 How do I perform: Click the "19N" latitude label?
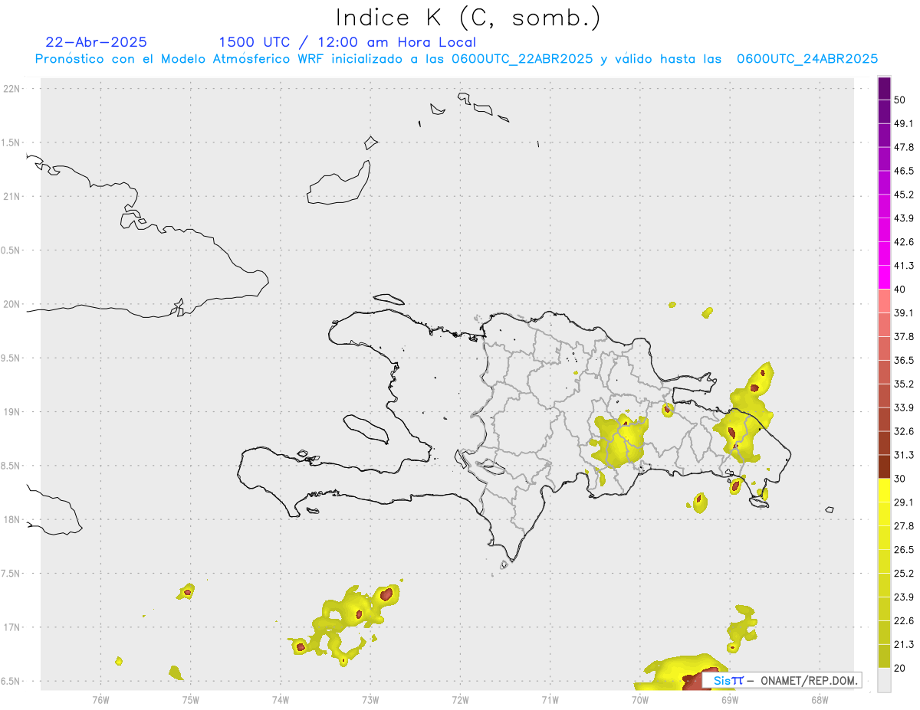click(x=11, y=412)
